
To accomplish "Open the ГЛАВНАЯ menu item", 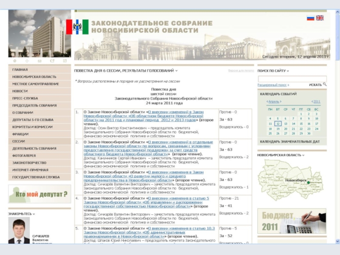I will (x=40, y=70).
